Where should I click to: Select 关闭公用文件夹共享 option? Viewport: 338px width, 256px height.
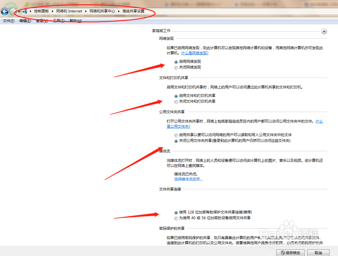[x=176, y=141]
